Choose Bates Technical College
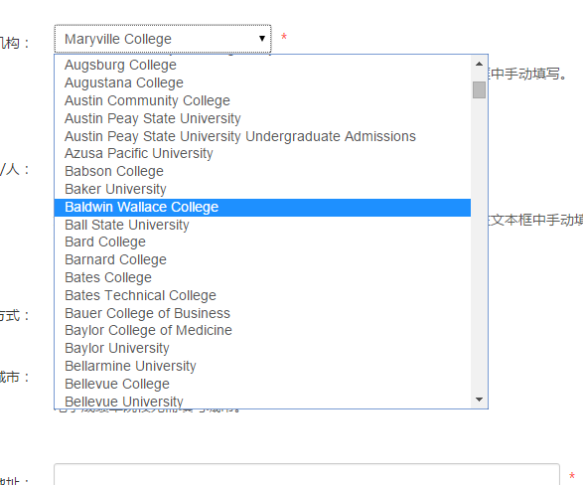The width and height of the screenshot is (583, 485). [262, 295]
